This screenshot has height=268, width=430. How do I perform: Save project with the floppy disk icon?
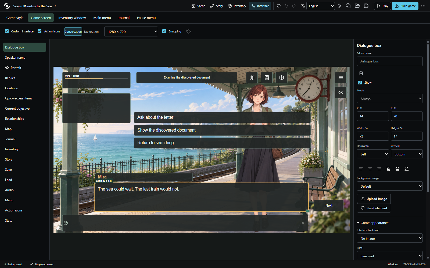366,6
